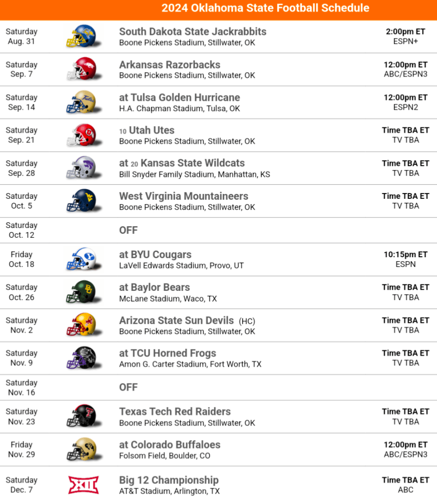Click the BYU Cougars helmet icon
Image resolution: width=437 pixels, height=499 pixels.
click(x=81, y=259)
